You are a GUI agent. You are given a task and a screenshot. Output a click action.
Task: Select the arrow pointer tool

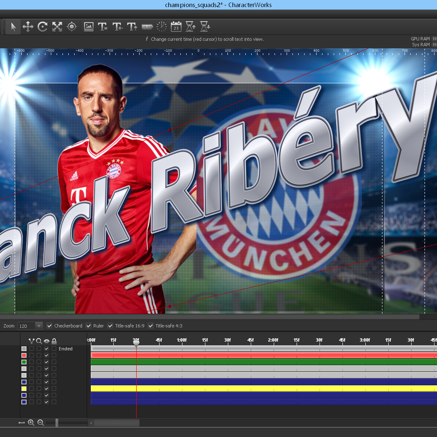pos(13,27)
